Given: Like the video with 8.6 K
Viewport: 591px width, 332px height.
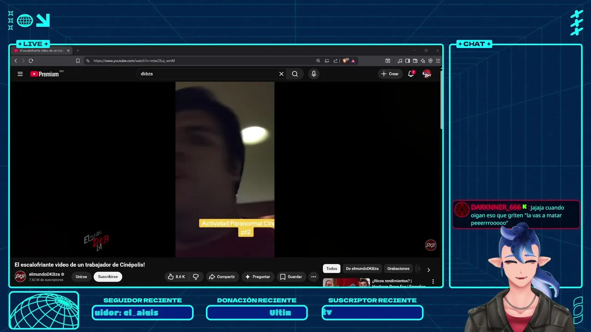Looking at the screenshot, I should pos(176,277).
